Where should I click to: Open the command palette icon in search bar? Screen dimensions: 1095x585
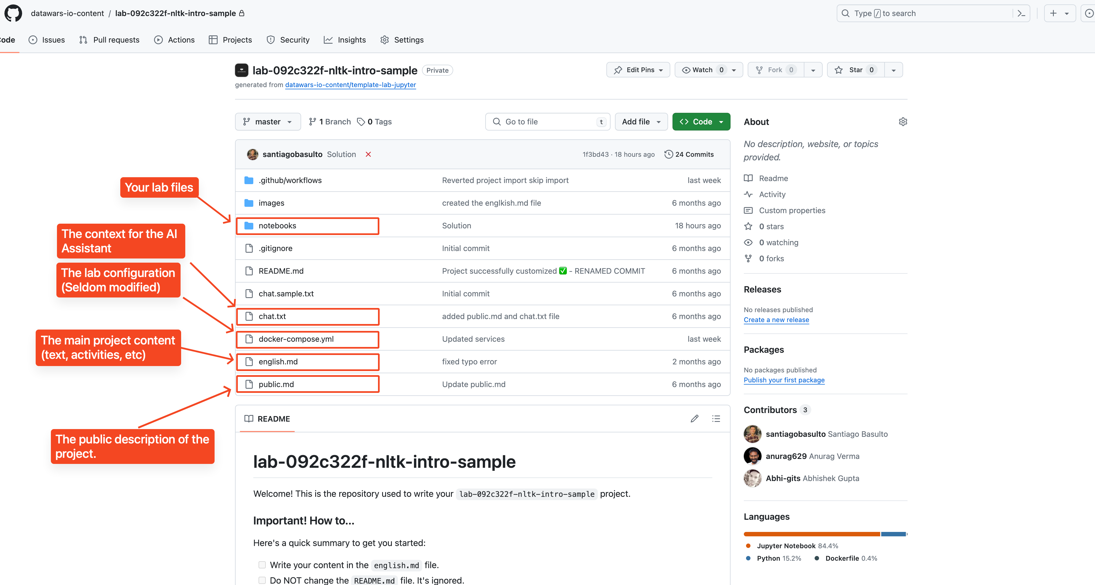coord(1021,13)
